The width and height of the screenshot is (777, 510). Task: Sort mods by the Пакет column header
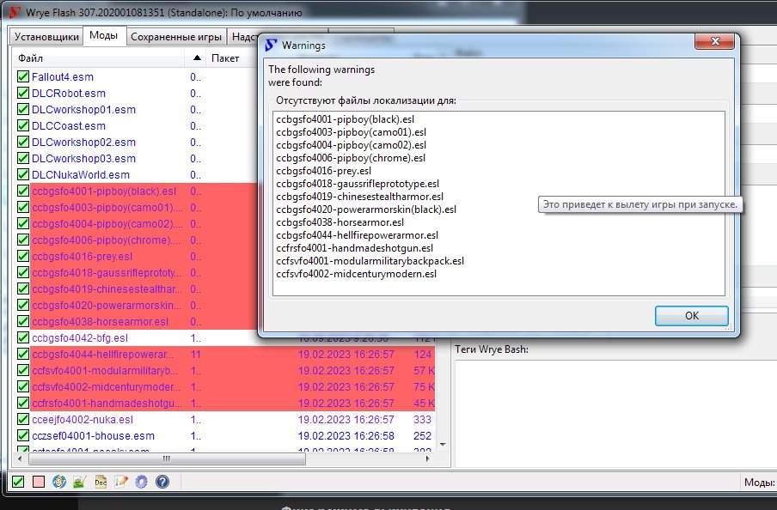(226, 58)
